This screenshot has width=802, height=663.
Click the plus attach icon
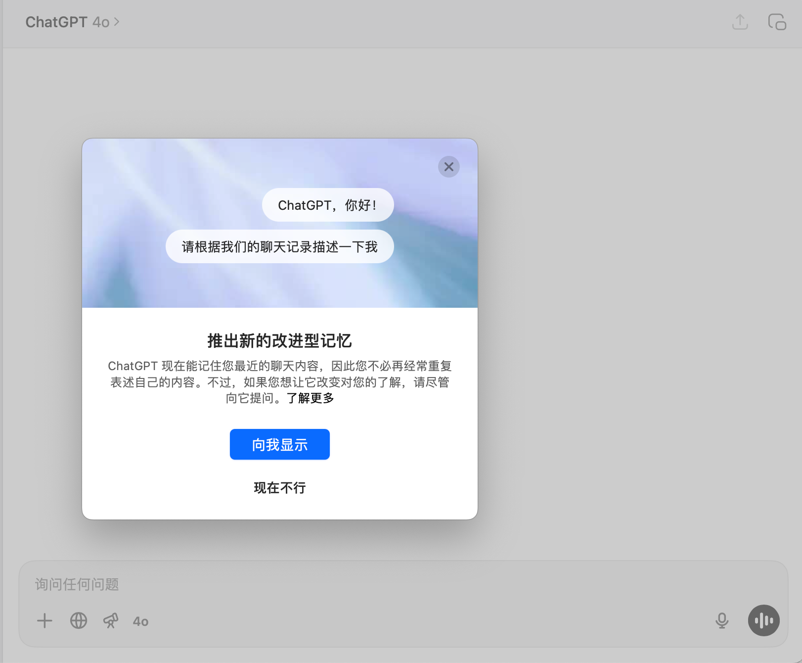45,620
